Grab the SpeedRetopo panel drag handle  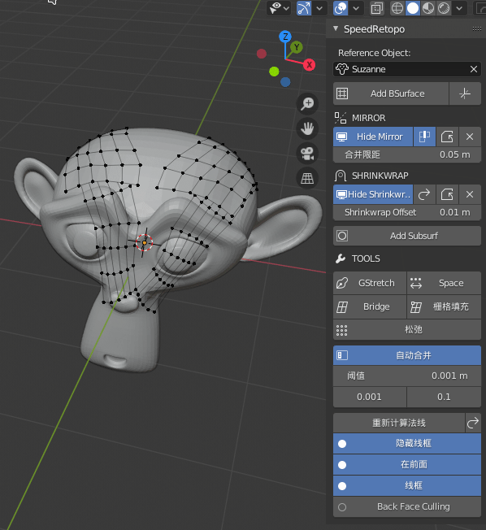tap(477, 28)
